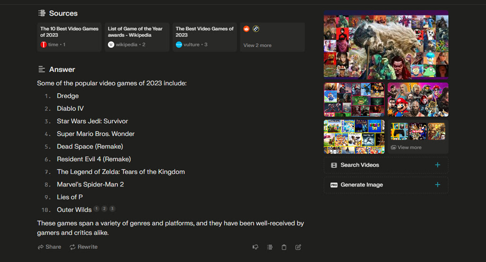Screen dimensions: 486x262
Task: Open the Mario and Kratos characters thumbnail
Action: tap(418, 99)
